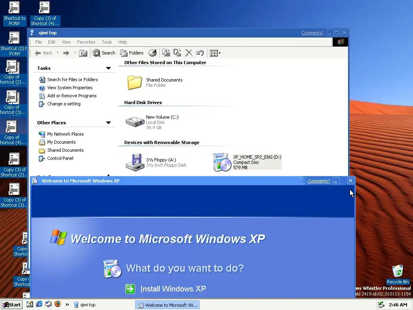Select Shortcut to PONY desktop icon
This screenshot has width=413, height=310.
tap(15, 13)
